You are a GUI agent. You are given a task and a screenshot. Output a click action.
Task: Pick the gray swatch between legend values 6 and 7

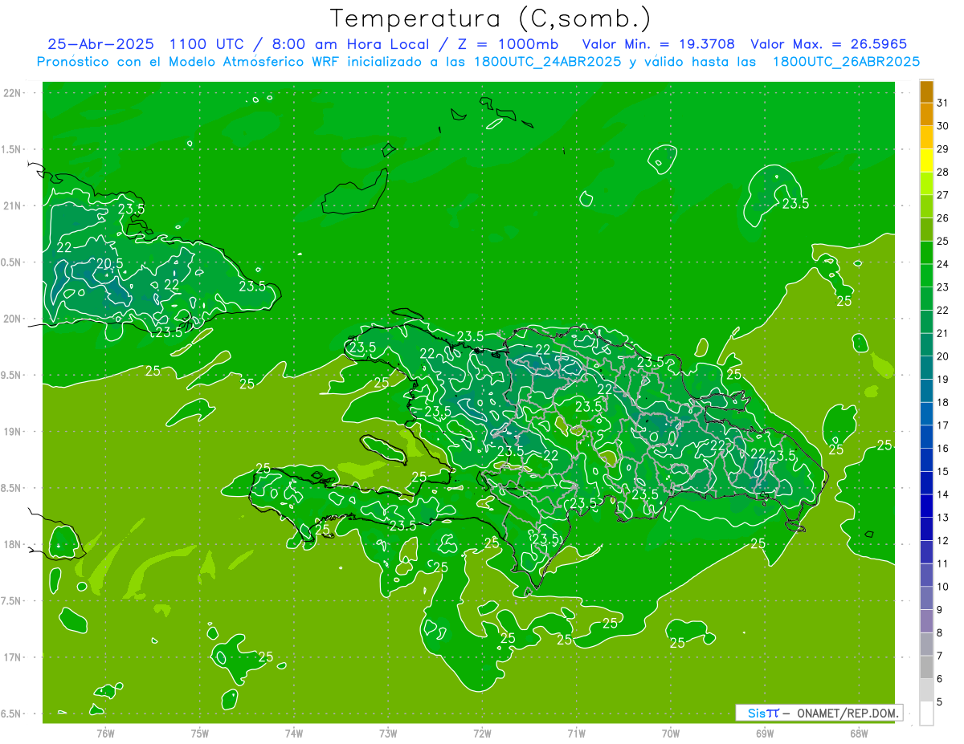pyautogui.click(x=926, y=667)
